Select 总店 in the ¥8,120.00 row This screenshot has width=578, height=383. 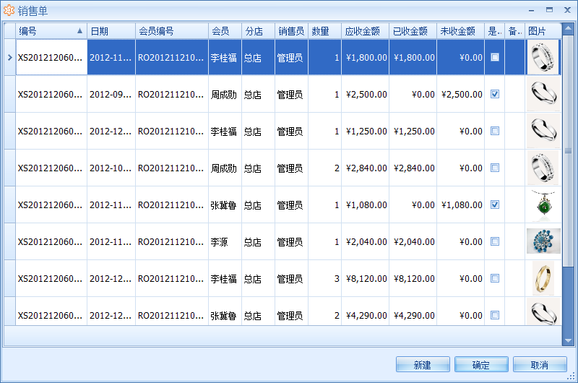(258, 278)
